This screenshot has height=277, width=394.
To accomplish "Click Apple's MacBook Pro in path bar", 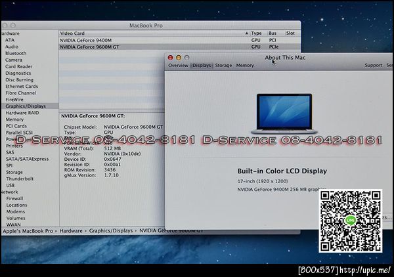I will click(x=28, y=231).
